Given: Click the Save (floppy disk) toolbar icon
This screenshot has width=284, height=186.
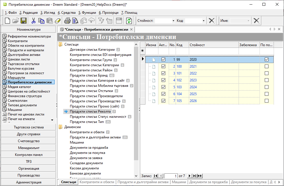Looking at the screenshot, I should (x=24, y=21).
